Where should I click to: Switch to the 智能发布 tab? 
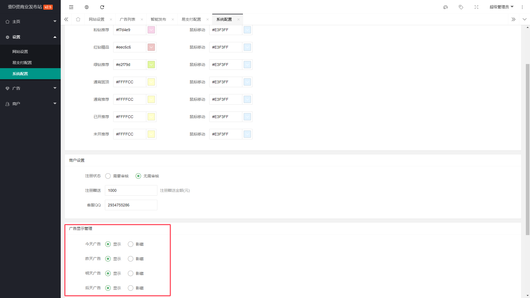158,19
